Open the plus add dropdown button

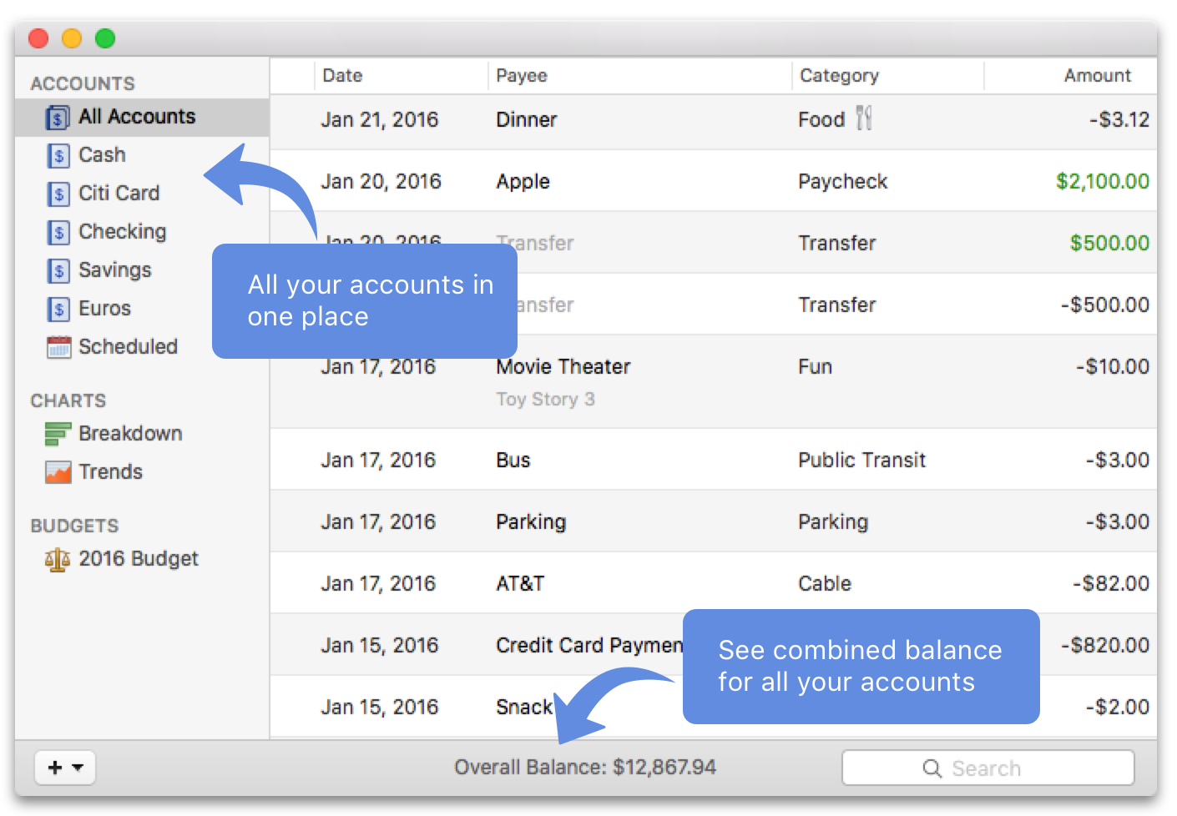tap(65, 768)
